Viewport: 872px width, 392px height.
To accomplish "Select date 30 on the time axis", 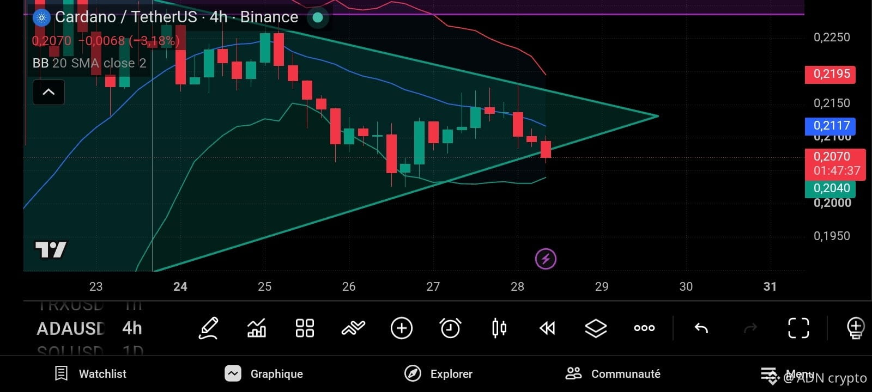I will tap(686, 286).
